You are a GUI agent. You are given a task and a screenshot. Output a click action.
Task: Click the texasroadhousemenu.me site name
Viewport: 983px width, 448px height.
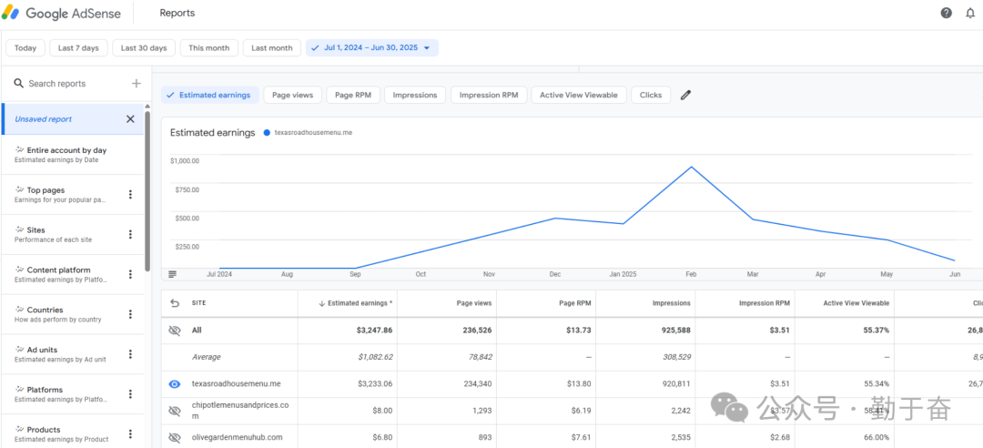pos(236,384)
